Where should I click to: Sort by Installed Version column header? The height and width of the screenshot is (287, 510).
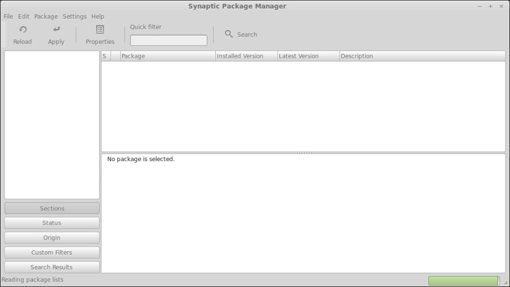[246, 56]
